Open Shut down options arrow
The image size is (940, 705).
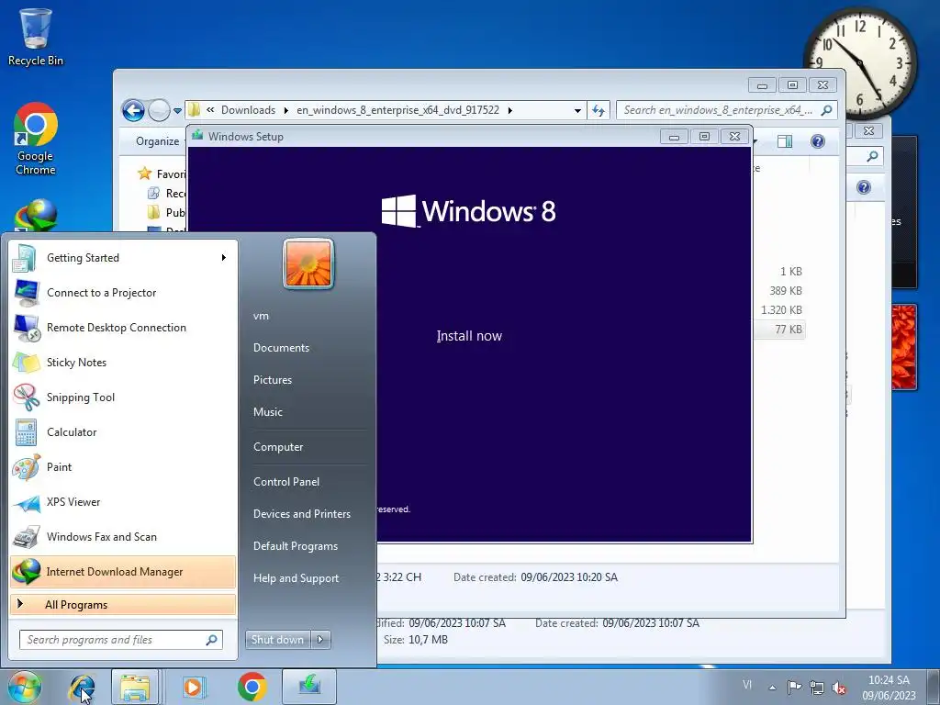point(320,640)
